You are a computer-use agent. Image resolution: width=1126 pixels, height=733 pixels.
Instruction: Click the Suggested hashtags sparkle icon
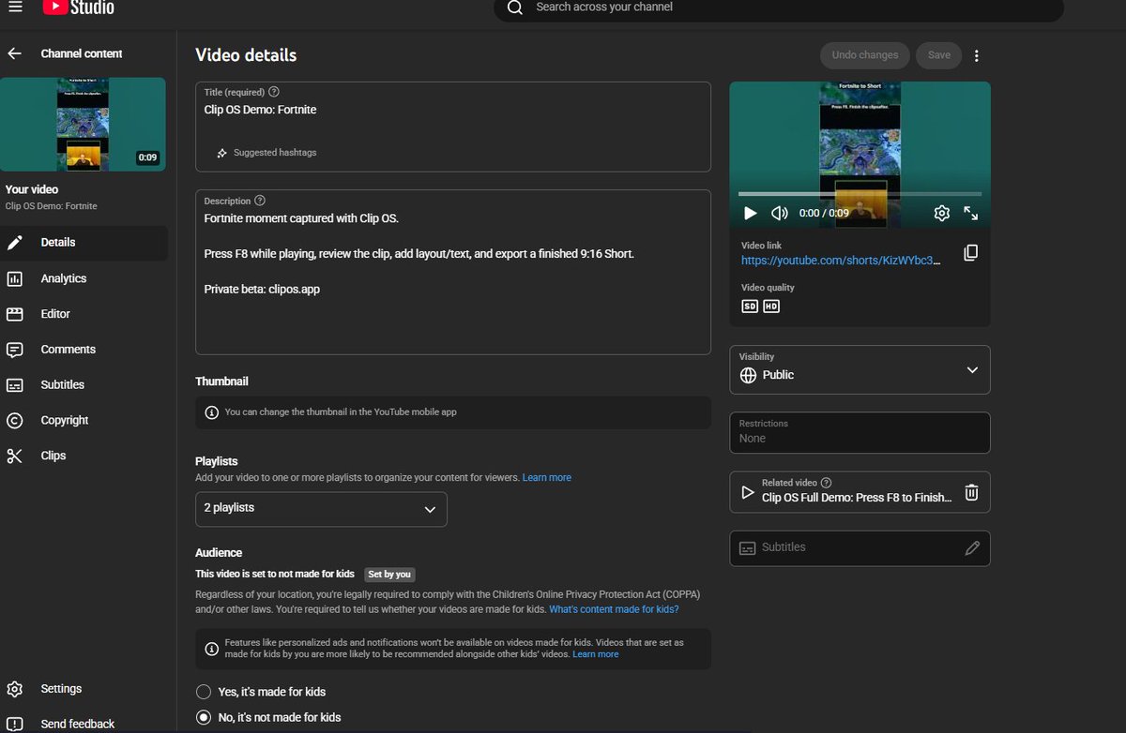point(221,153)
